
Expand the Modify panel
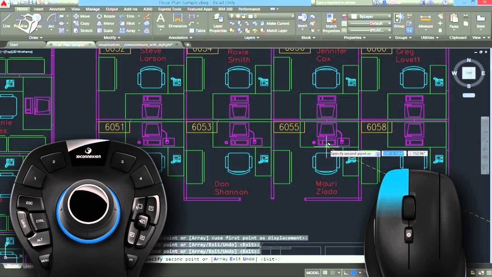point(112,38)
